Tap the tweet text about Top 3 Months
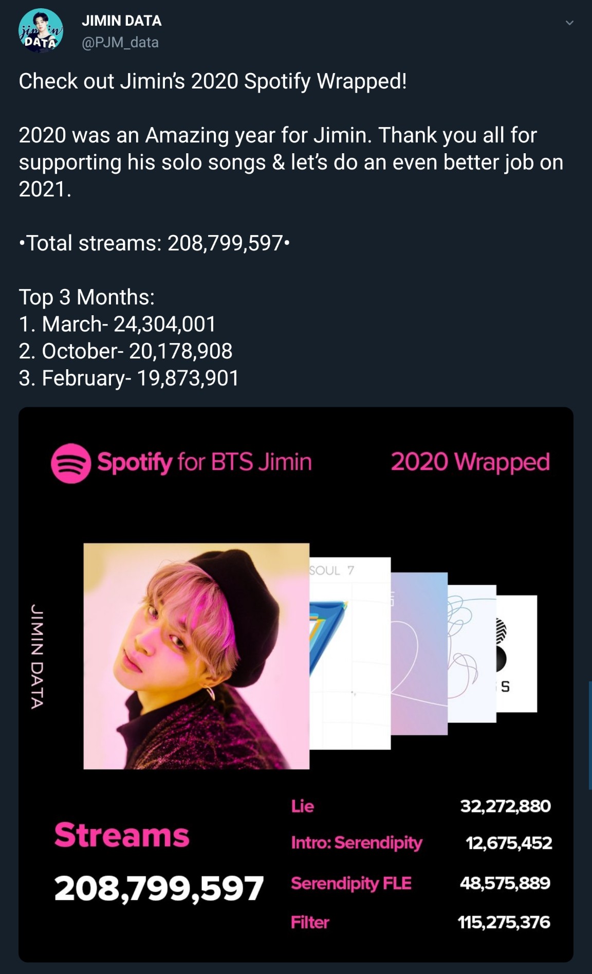 (86, 297)
